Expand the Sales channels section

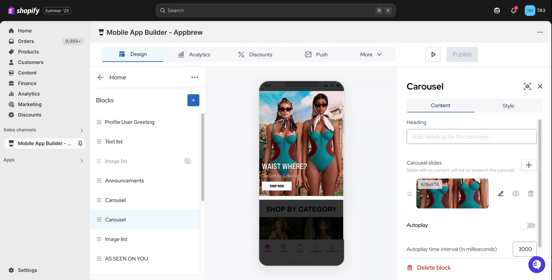(82, 131)
